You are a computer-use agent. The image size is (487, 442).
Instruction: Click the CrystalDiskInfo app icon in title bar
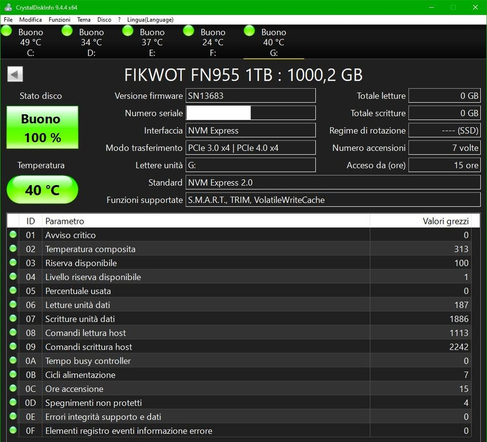[8, 7]
